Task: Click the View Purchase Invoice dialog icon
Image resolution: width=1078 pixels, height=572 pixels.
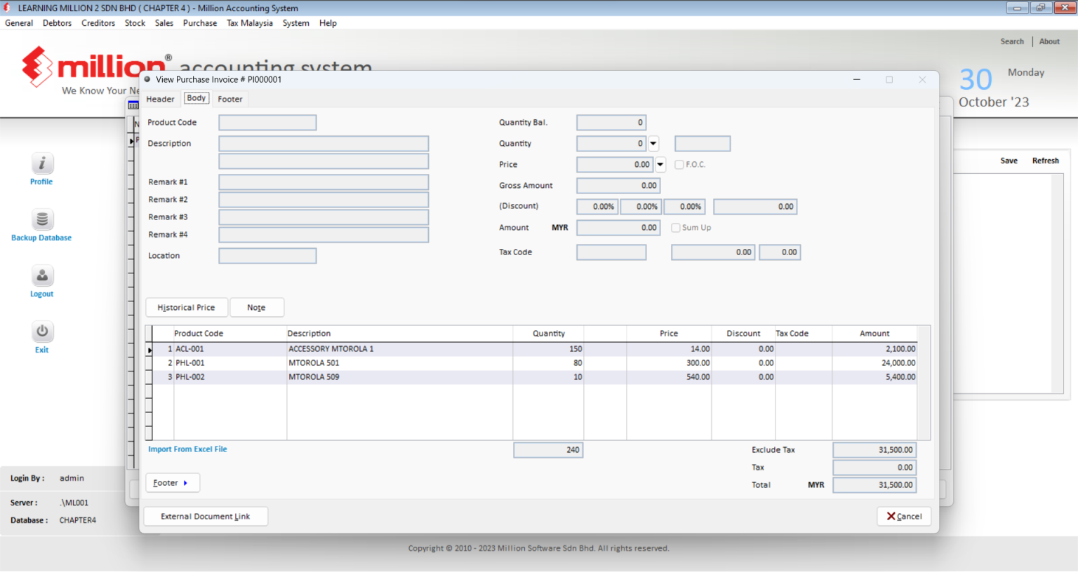Action: coord(147,79)
